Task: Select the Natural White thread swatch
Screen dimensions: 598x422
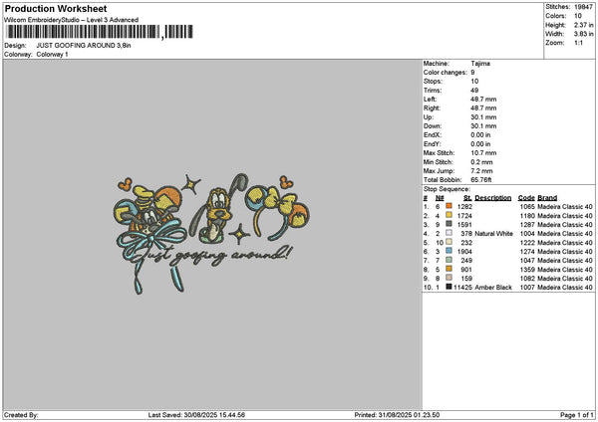Action: pos(448,233)
